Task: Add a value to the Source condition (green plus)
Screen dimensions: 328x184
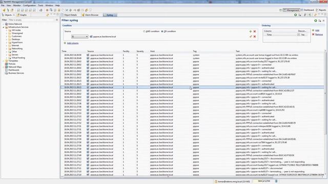Action: (251, 32)
